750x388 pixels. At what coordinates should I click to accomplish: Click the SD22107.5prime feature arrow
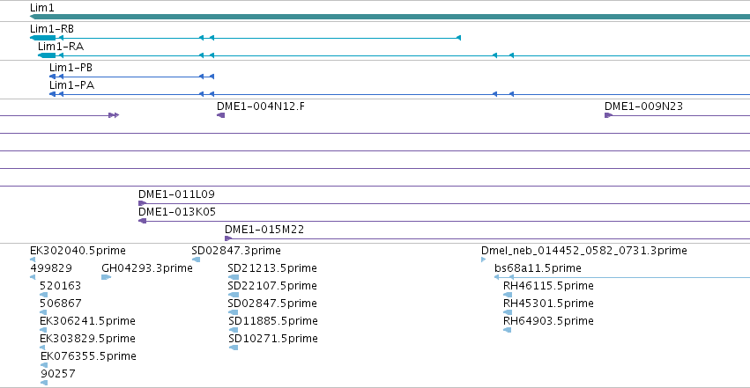tap(234, 295)
